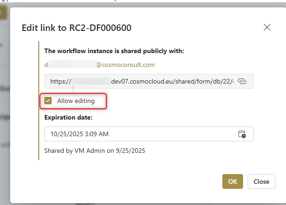Click the "Allow editing" label text
This screenshot has height=205, width=286.
coord(76,101)
